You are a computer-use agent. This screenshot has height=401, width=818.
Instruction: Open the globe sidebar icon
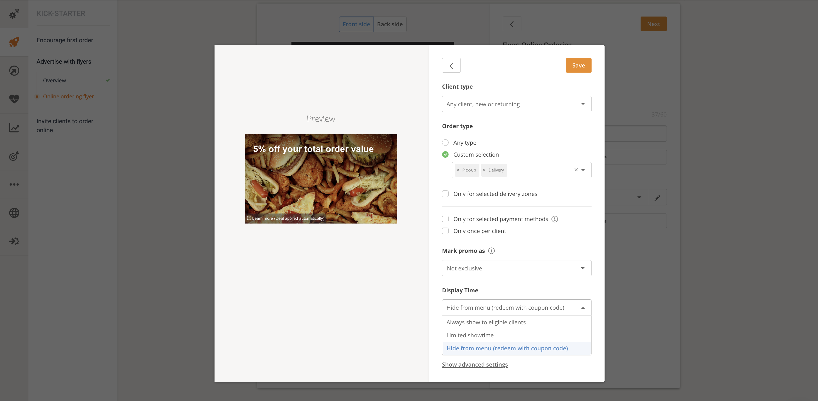pos(14,213)
